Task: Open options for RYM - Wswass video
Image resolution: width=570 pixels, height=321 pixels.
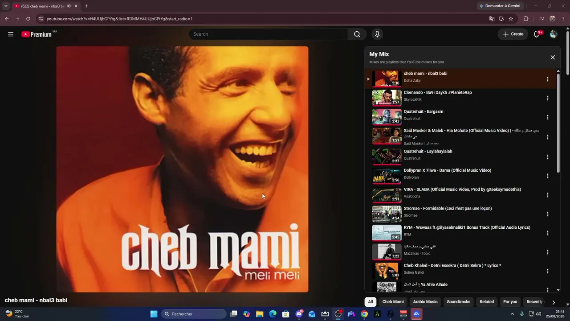Action: [x=548, y=233]
